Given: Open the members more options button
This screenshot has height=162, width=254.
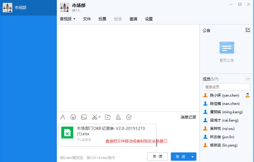Looking at the screenshot, I should click(x=248, y=79).
